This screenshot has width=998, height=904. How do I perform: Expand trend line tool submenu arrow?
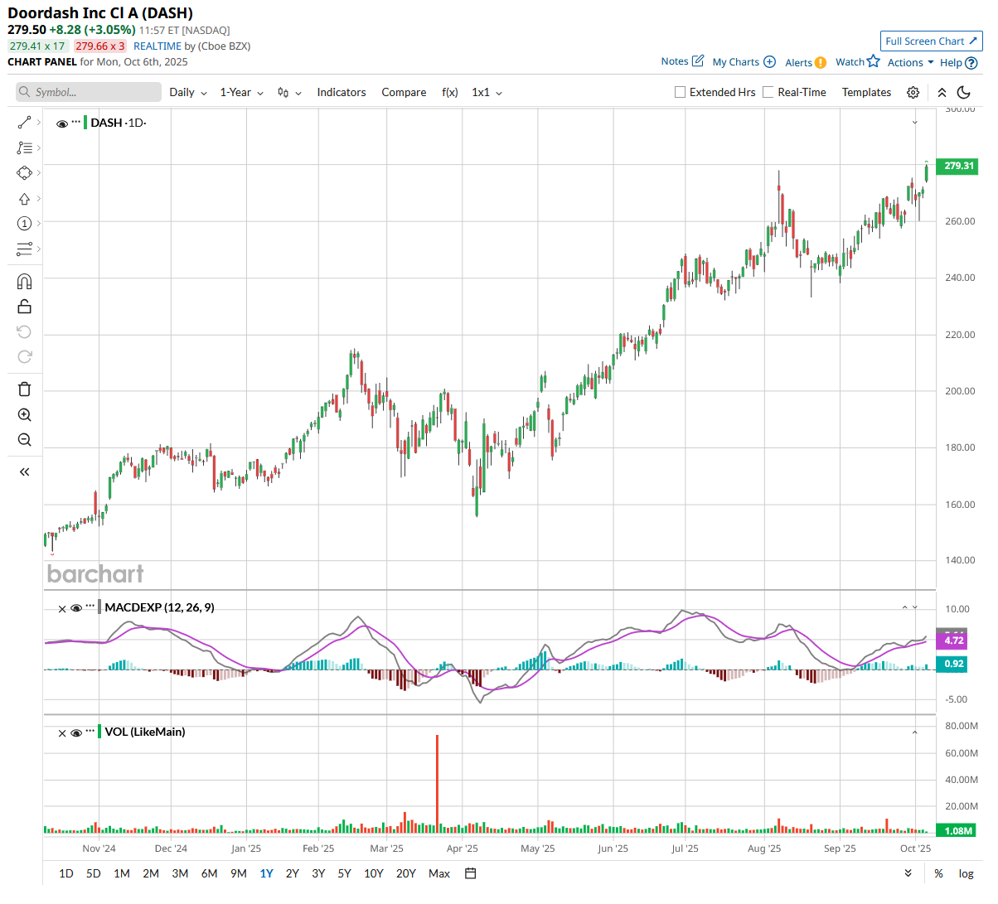click(x=39, y=123)
